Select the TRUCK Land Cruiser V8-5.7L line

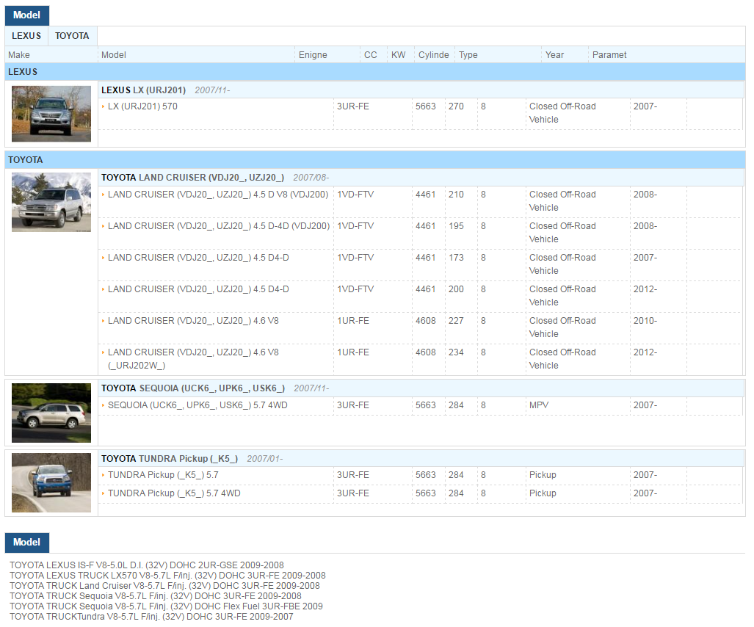tap(164, 586)
